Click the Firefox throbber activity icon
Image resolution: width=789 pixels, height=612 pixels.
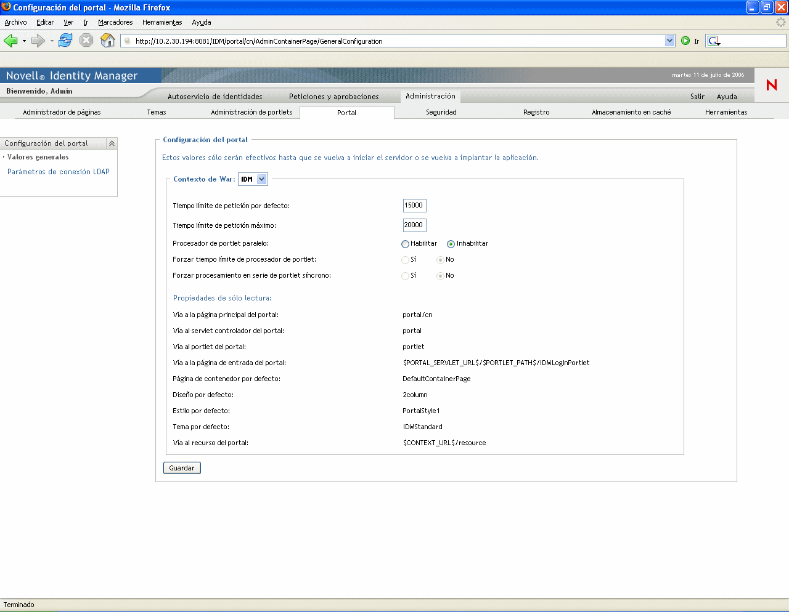[781, 22]
